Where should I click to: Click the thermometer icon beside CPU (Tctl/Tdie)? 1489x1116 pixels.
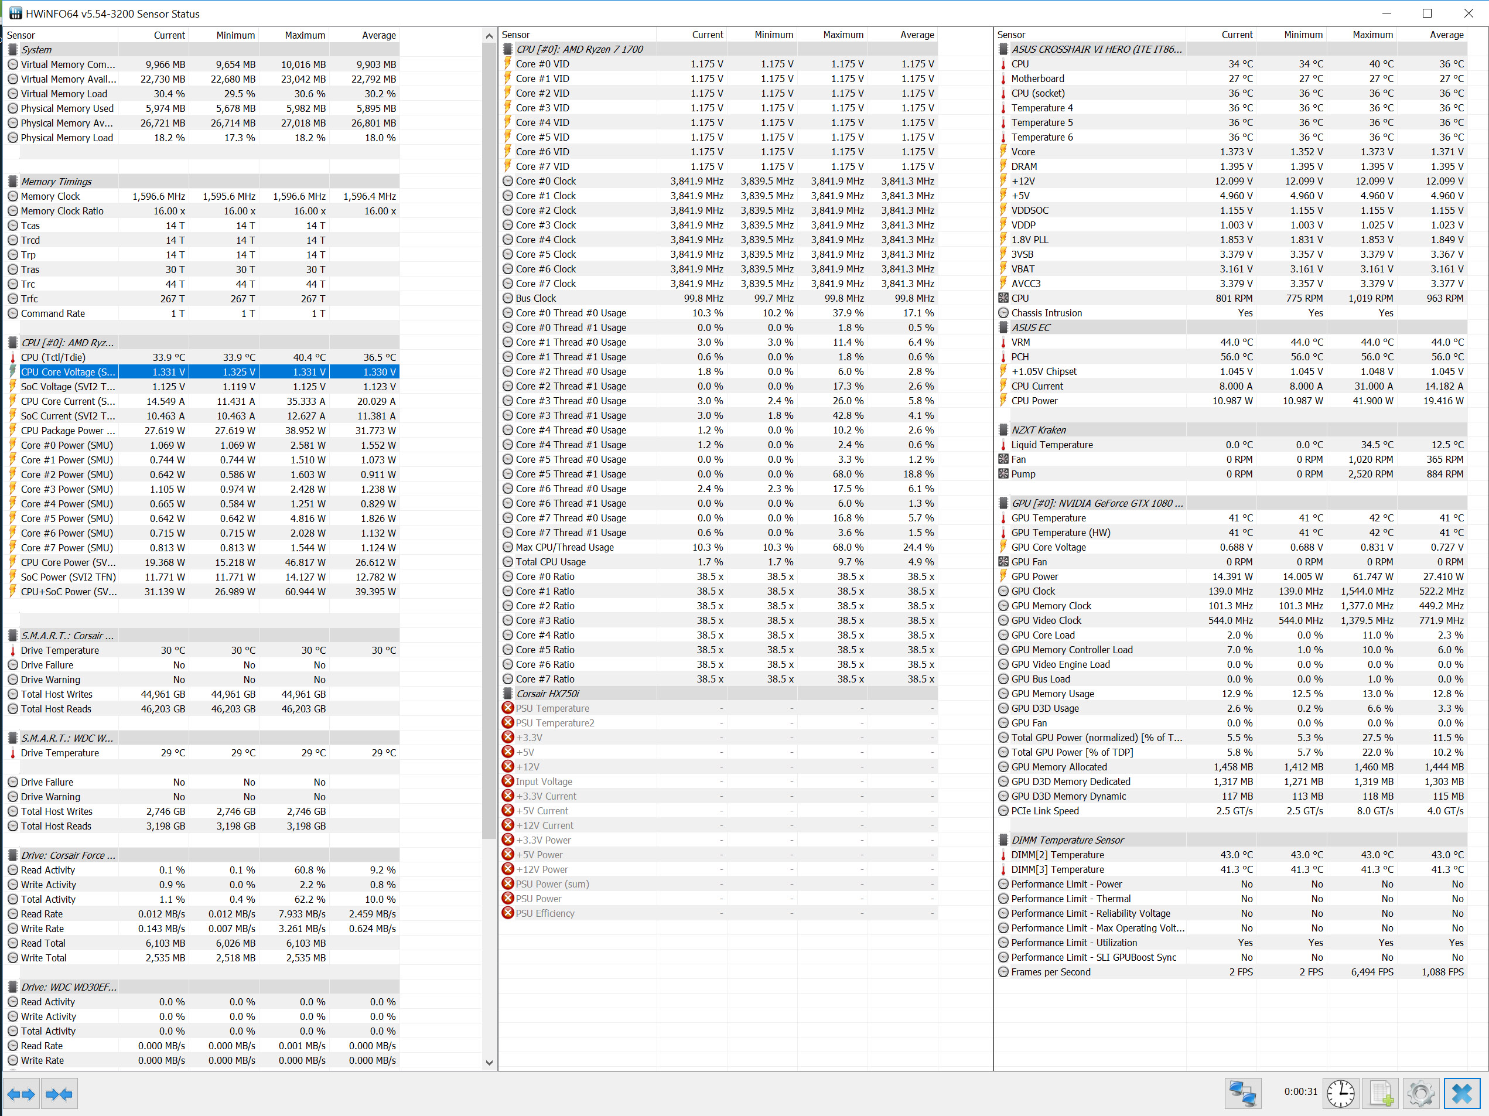point(13,357)
